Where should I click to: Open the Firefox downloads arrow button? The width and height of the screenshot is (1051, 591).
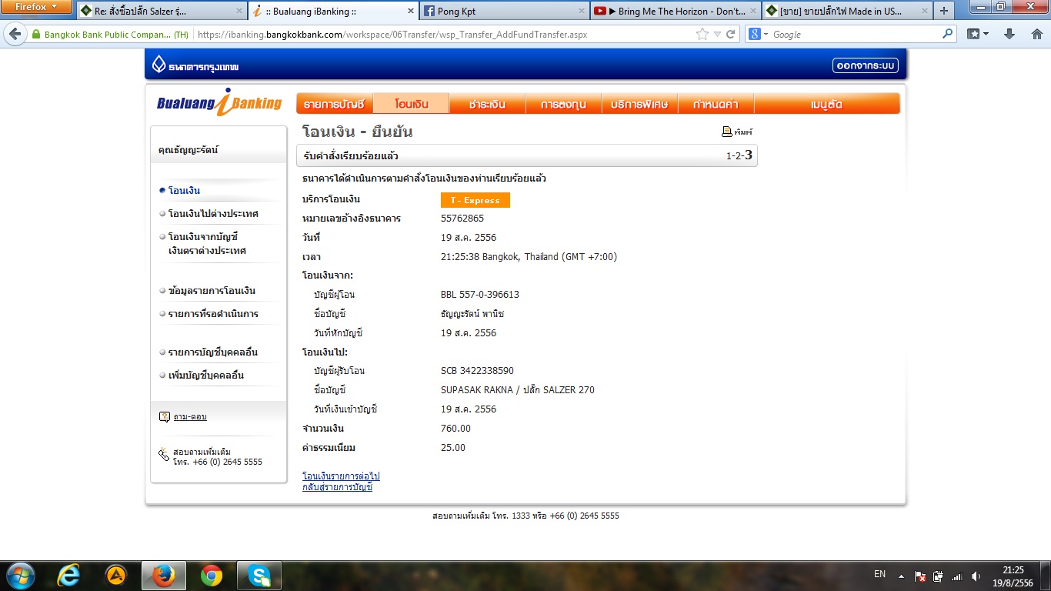[1010, 35]
